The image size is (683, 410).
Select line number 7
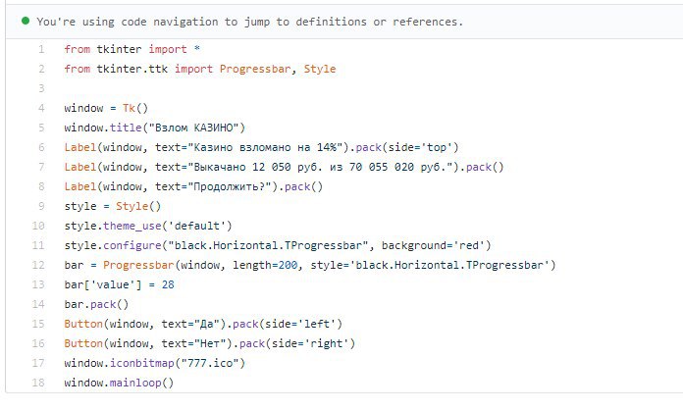tap(41, 167)
